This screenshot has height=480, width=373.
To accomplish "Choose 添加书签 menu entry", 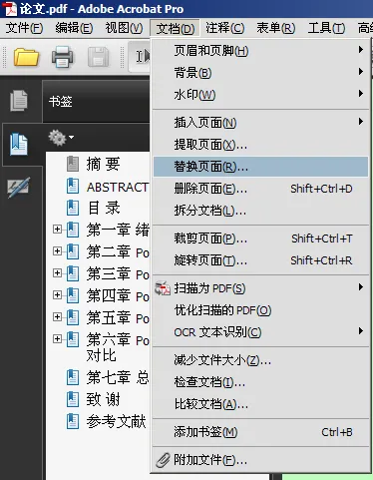I will [x=261, y=432].
